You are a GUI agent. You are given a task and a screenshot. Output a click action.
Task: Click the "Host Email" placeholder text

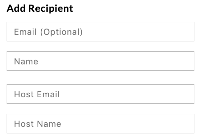37,94
